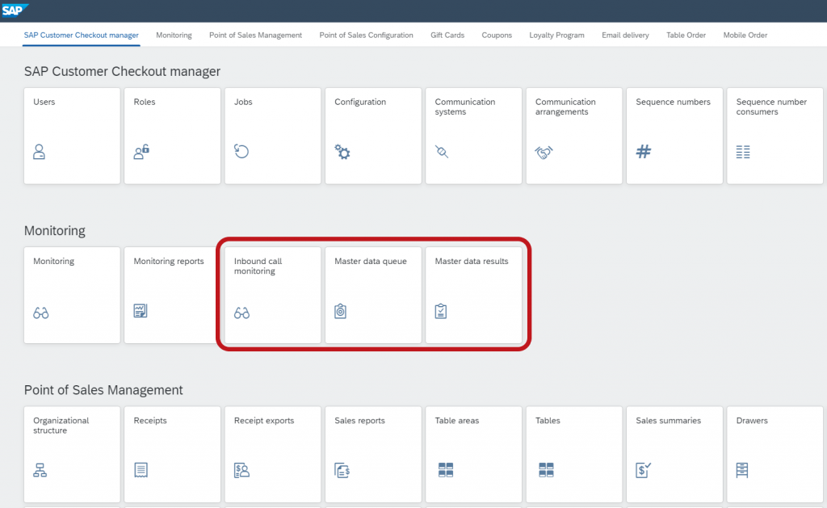Switch to the Mobile Order tab
The width and height of the screenshot is (827, 508).
(745, 36)
